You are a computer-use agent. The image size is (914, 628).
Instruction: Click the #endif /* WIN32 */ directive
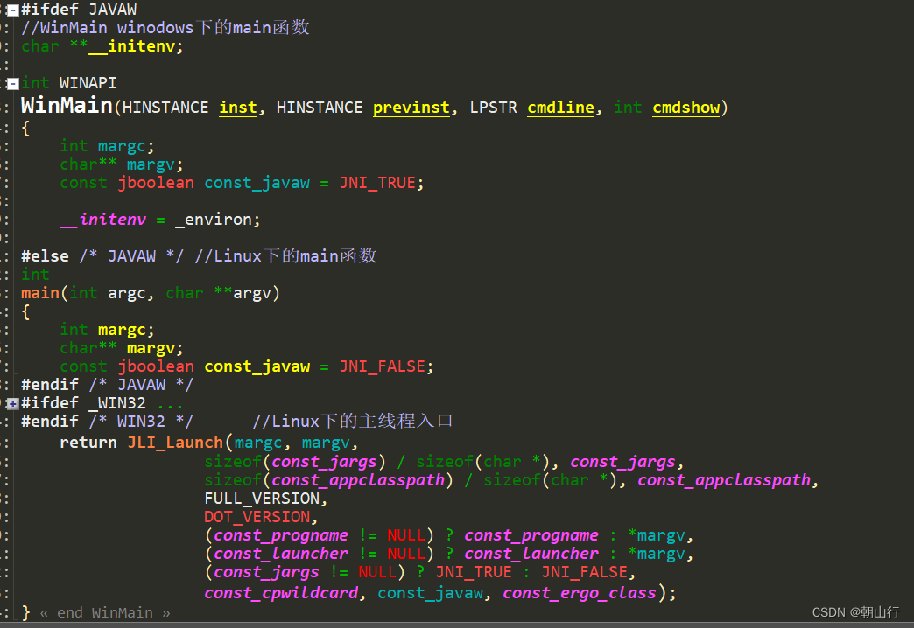point(108,422)
